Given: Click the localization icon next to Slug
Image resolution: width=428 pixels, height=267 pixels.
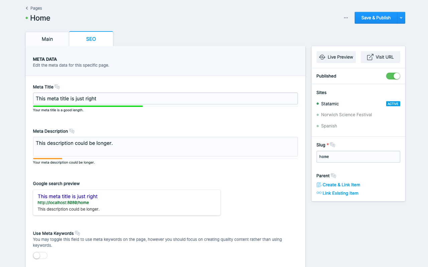Looking at the screenshot, I should click(x=332, y=145).
